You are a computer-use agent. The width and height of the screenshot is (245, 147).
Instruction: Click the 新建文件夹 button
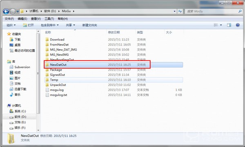coord(90,25)
